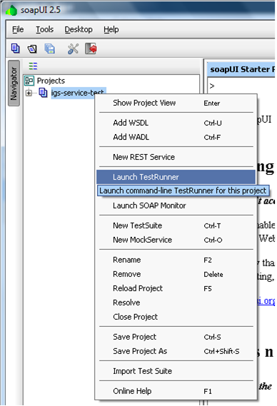Choose Remove from context menu
277x406 pixels.
176,274
